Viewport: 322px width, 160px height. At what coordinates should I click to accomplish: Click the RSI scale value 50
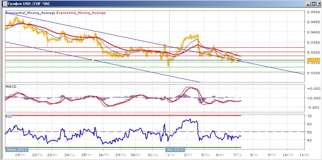coord(309,132)
